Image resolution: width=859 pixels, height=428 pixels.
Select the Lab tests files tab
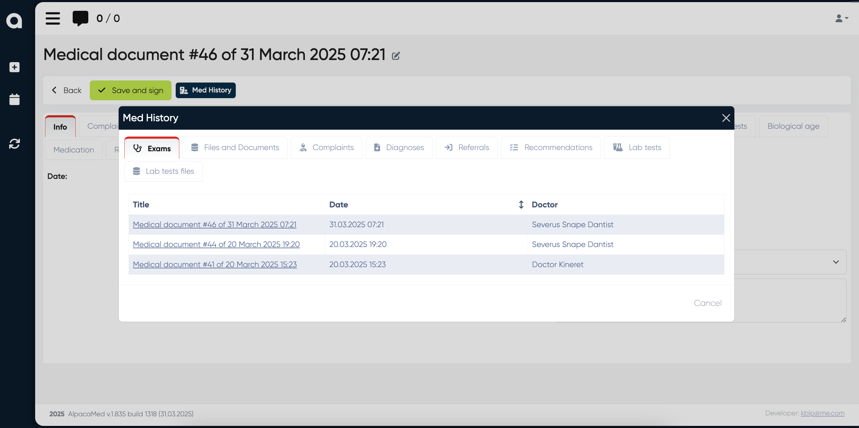click(x=163, y=171)
